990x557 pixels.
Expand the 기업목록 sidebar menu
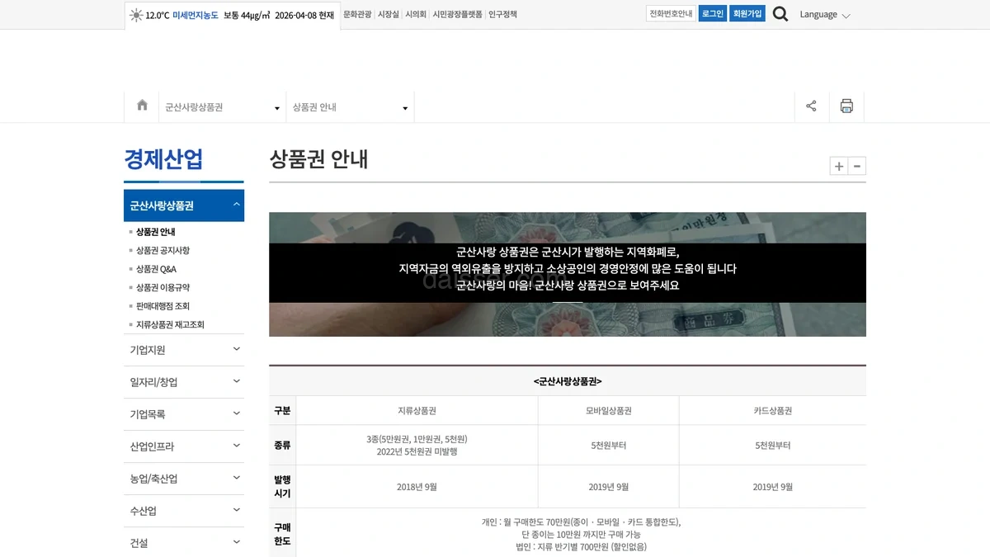pos(184,414)
